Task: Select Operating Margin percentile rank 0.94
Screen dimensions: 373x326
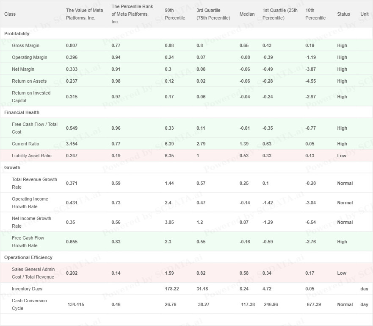Action: pos(116,57)
